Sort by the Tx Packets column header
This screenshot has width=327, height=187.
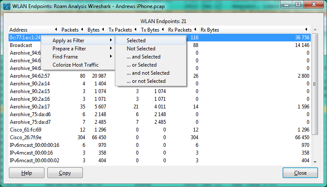coord(123,30)
